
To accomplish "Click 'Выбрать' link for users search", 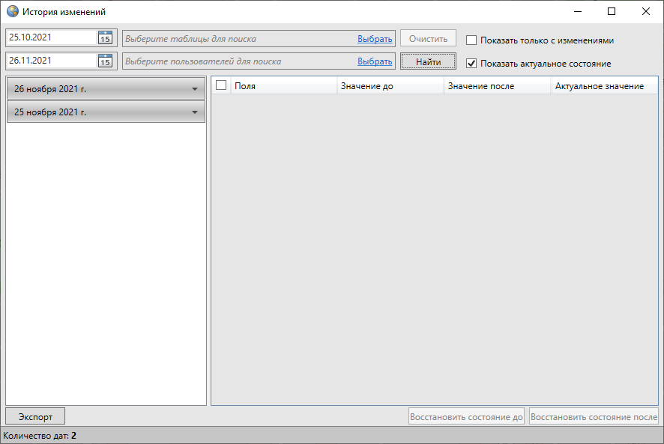I will tap(375, 61).
